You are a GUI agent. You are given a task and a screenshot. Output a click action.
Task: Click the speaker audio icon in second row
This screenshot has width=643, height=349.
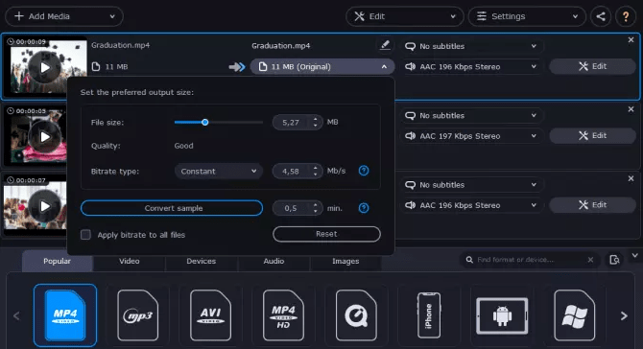tap(410, 135)
